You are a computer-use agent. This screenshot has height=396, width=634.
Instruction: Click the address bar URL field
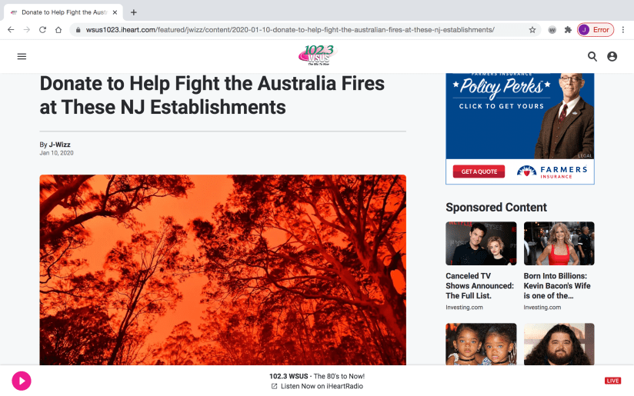pos(290,30)
